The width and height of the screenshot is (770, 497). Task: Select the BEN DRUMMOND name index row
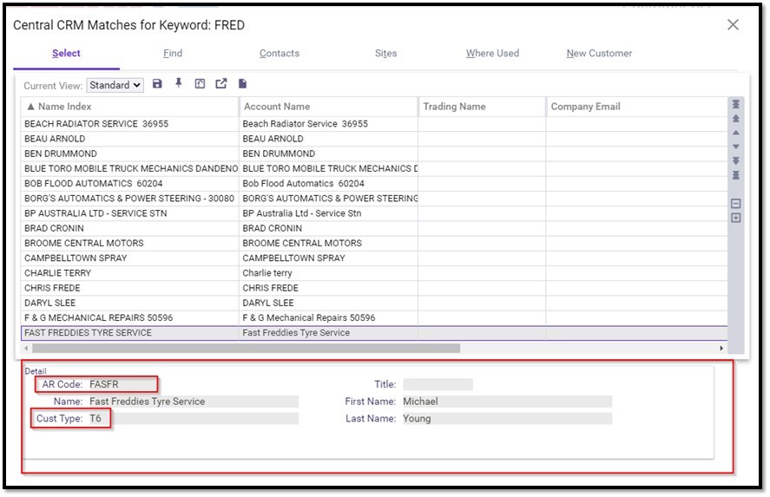pos(129,154)
